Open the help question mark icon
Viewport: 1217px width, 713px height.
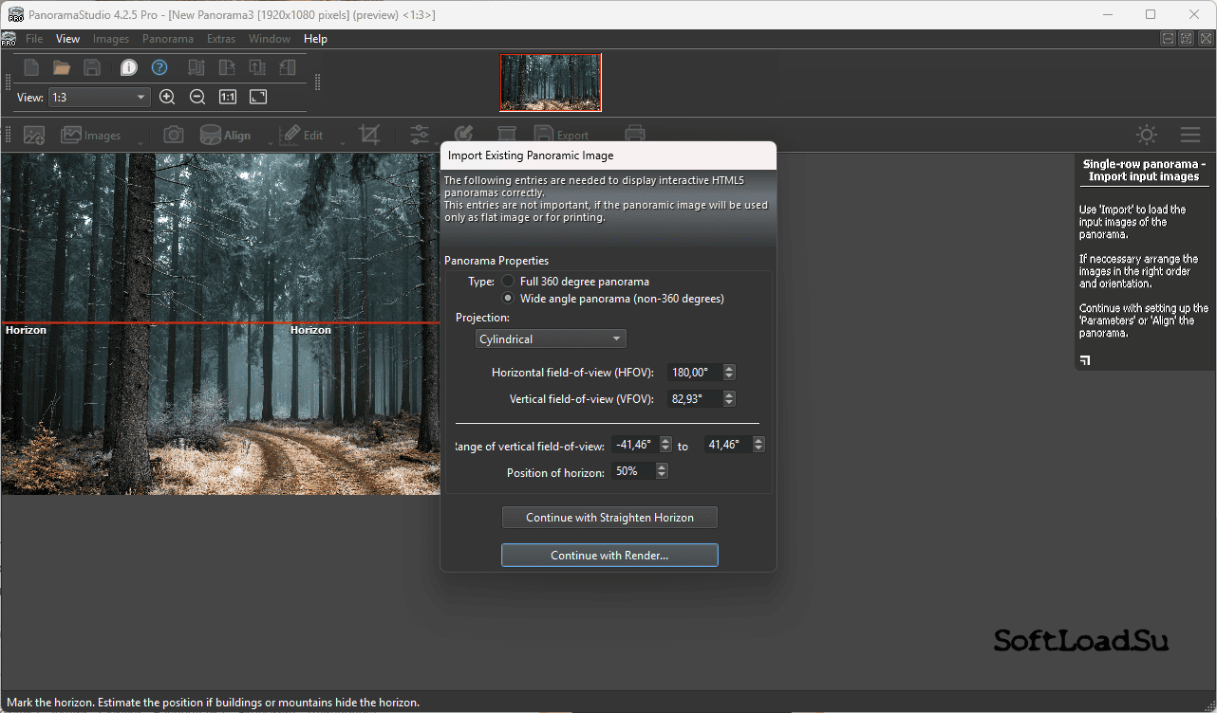pyautogui.click(x=159, y=67)
